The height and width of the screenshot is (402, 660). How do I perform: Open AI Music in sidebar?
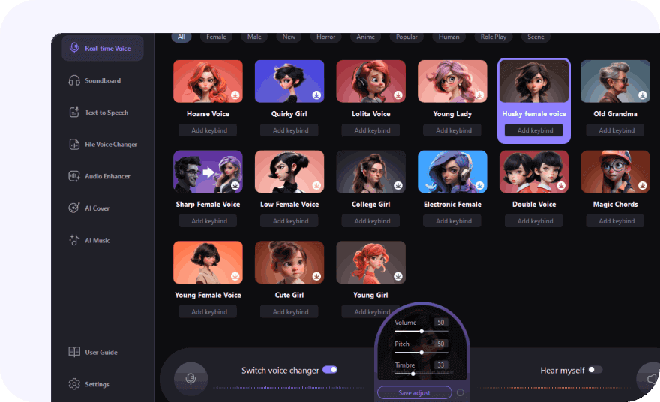[x=97, y=241]
